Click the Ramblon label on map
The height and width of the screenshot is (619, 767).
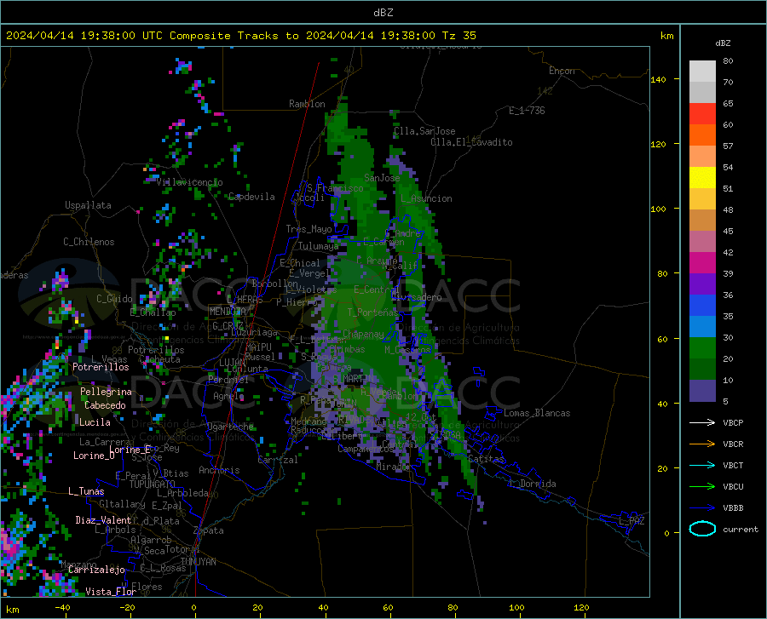[307, 104]
